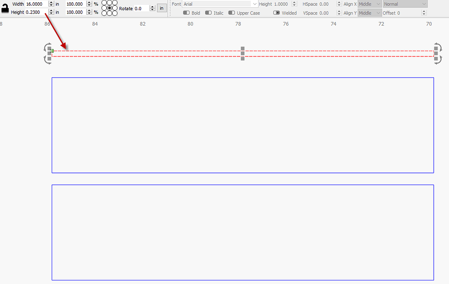Click the Width input field
This screenshot has width=449, height=284.
click(x=36, y=4)
